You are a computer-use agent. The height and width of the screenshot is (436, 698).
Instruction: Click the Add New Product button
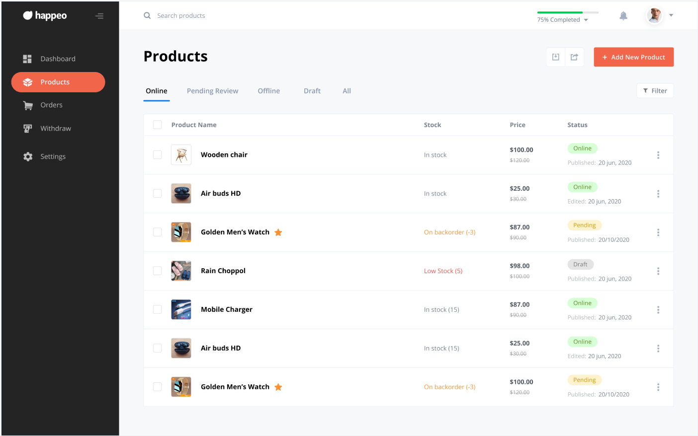[633, 57]
